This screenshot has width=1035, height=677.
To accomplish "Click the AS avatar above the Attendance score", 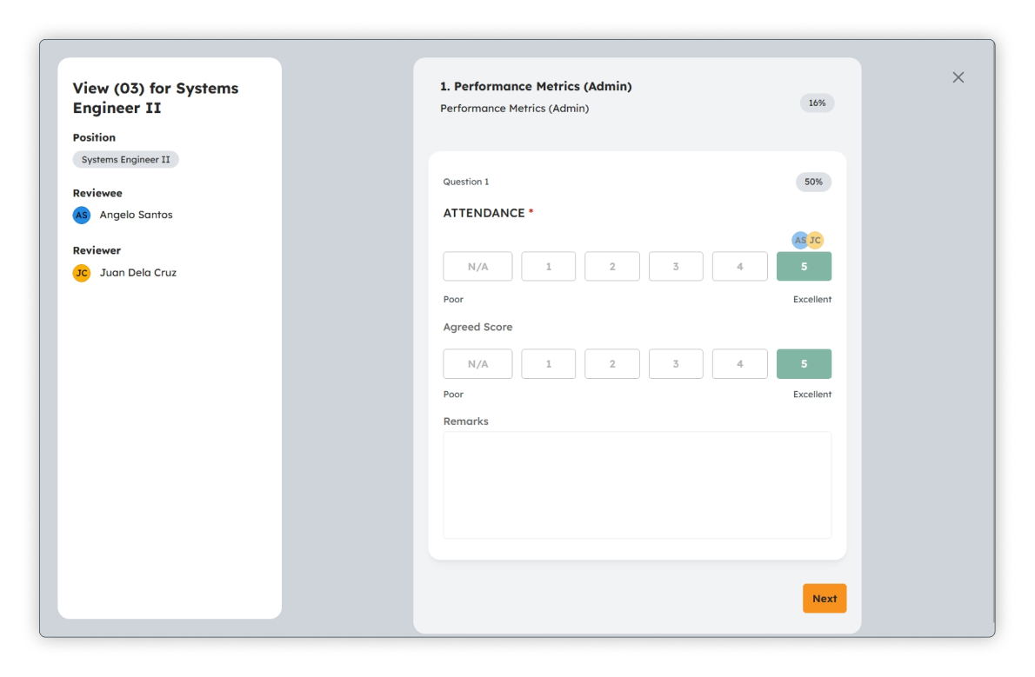I will coord(798,240).
